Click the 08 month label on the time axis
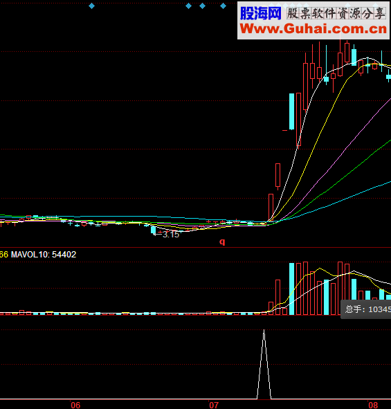Image resolution: width=391 pixels, height=409 pixels. click(x=373, y=405)
